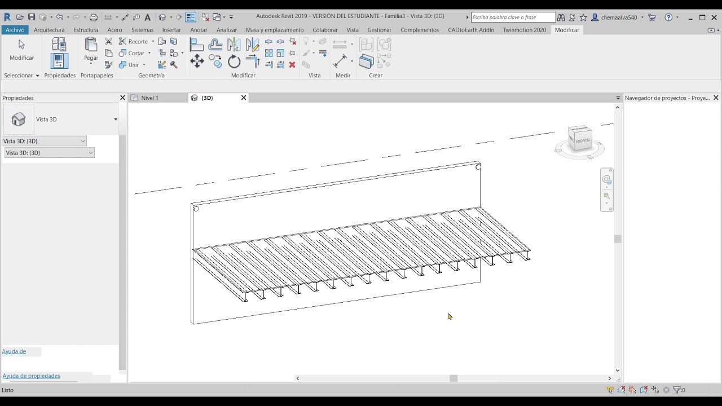Open default 3D view house icon
This screenshot has height=406, width=722.
click(162, 17)
